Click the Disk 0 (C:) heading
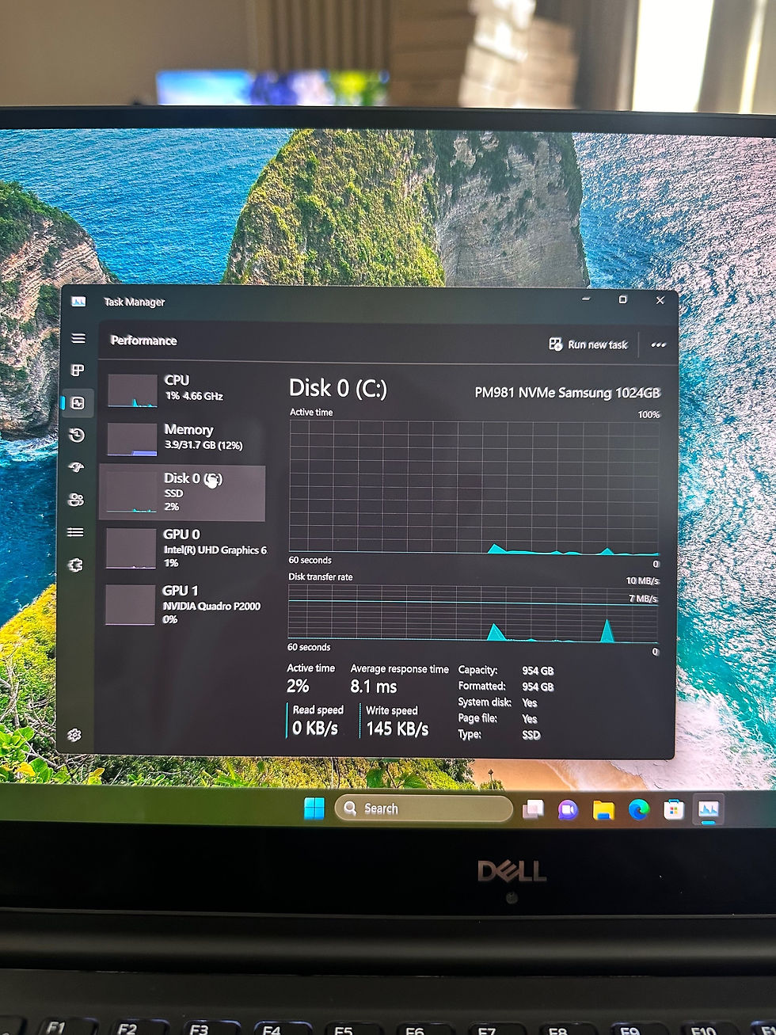The height and width of the screenshot is (1035, 776). pos(338,388)
